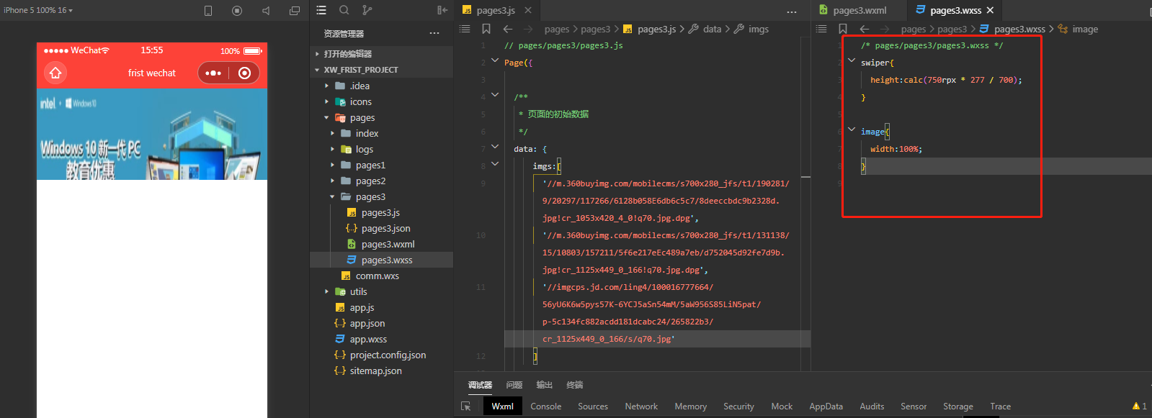Open the iPhone 5 device dropdown
1152x418 pixels.
click(39, 10)
